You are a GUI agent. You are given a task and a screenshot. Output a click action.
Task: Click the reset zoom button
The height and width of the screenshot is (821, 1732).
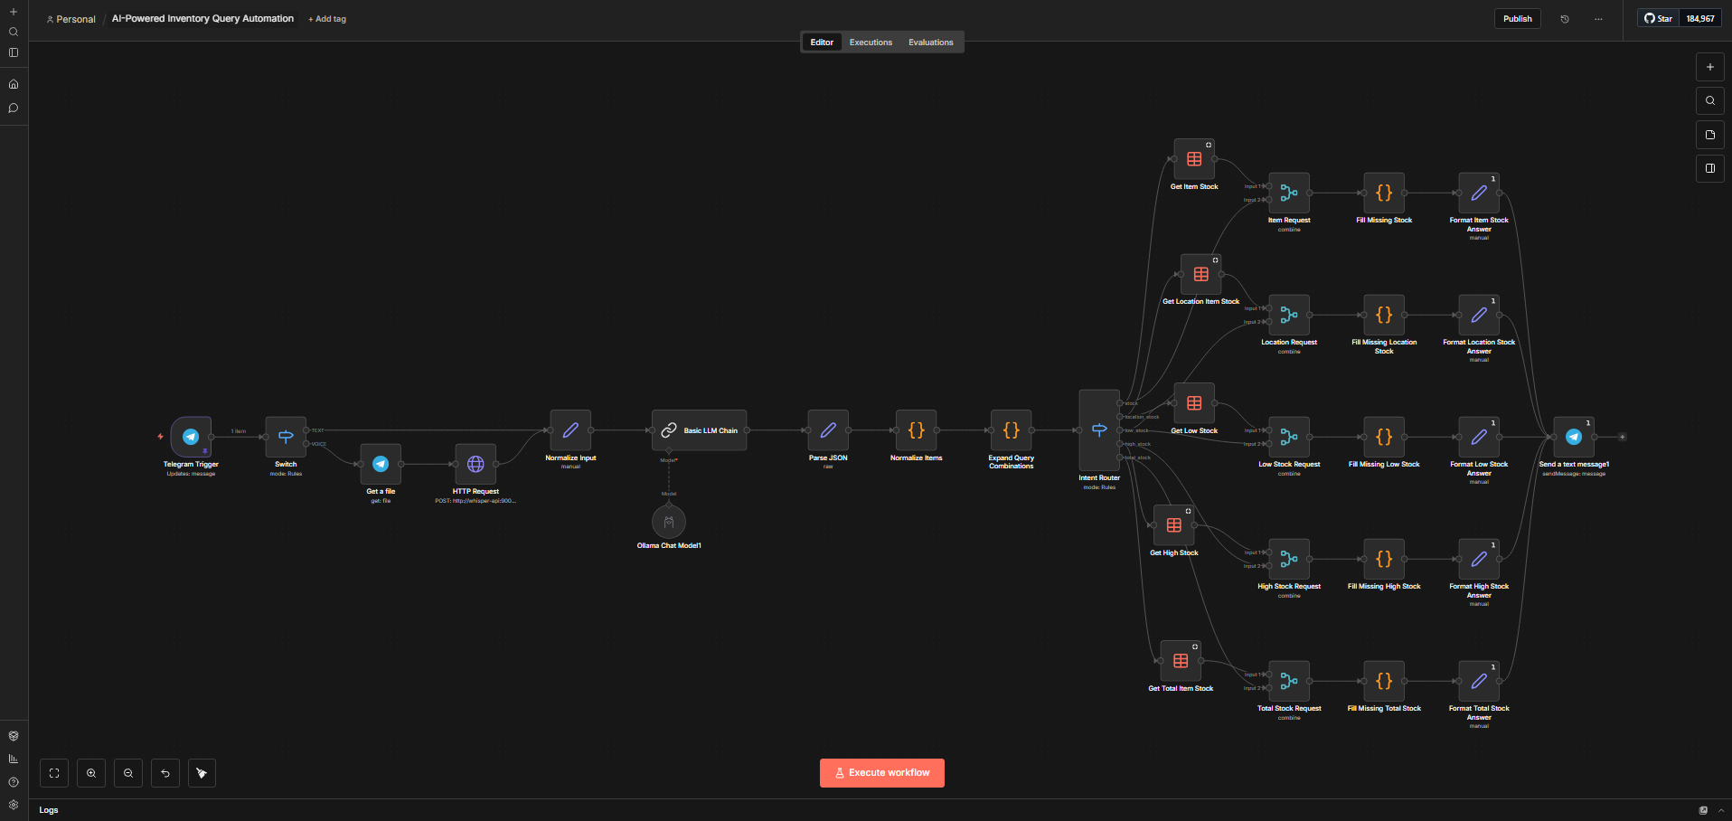pyautogui.click(x=165, y=773)
